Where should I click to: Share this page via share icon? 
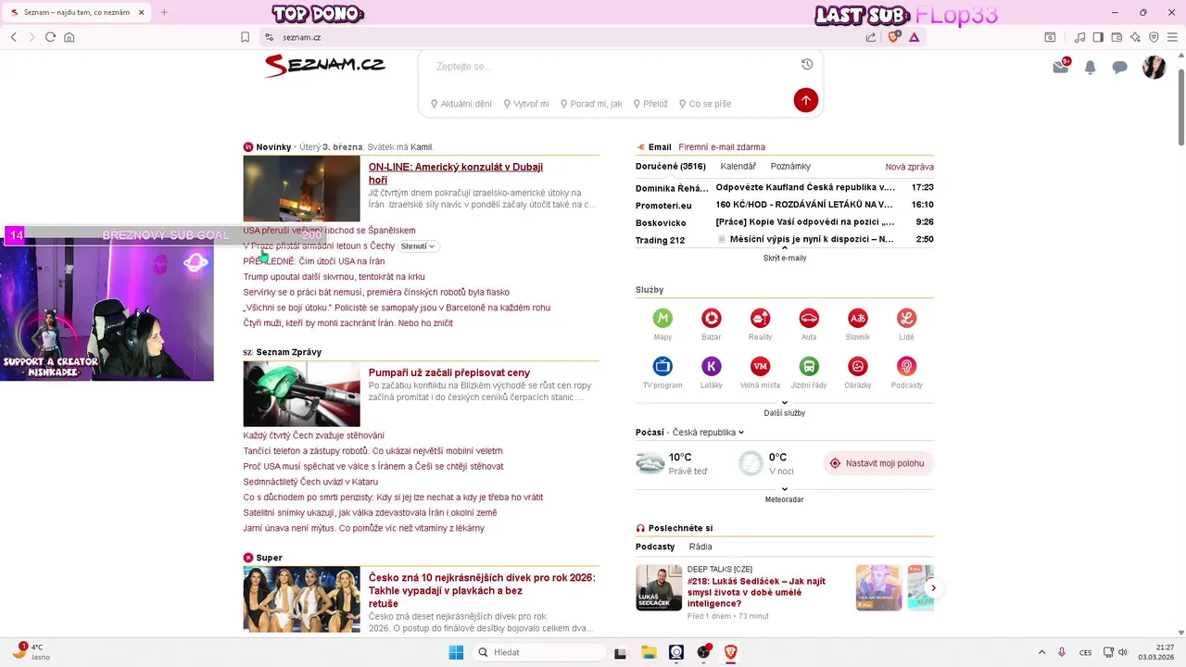pyautogui.click(x=871, y=37)
